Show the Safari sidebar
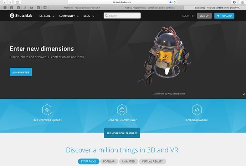This screenshot has height=166, width=246. (x=17, y=2)
